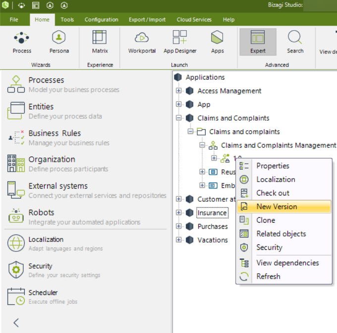Image resolution: width=337 pixels, height=333 pixels.
Task: Select Clone in the context menu
Action: (266, 220)
